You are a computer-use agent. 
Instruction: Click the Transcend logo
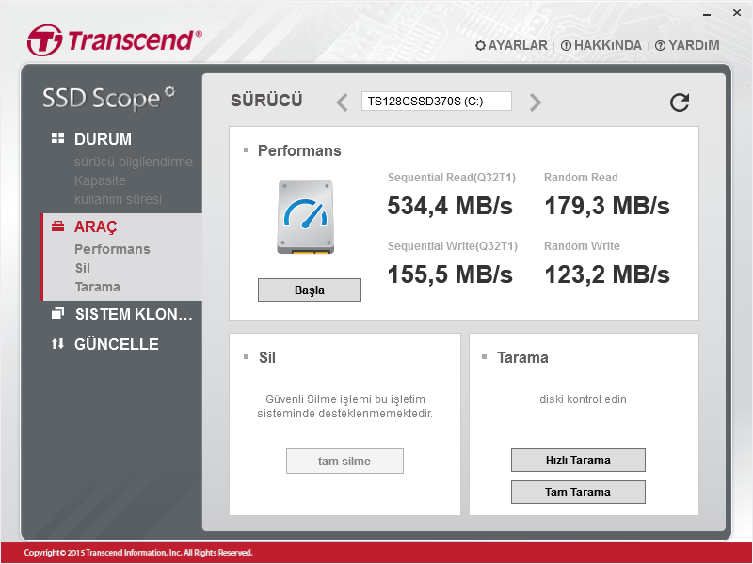[114, 39]
